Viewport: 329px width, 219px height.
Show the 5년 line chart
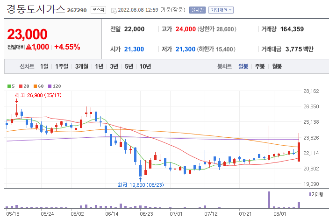(x=129, y=66)
